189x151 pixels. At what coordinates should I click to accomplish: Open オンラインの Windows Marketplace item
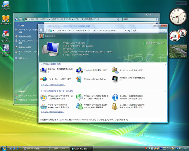[55, 106]
